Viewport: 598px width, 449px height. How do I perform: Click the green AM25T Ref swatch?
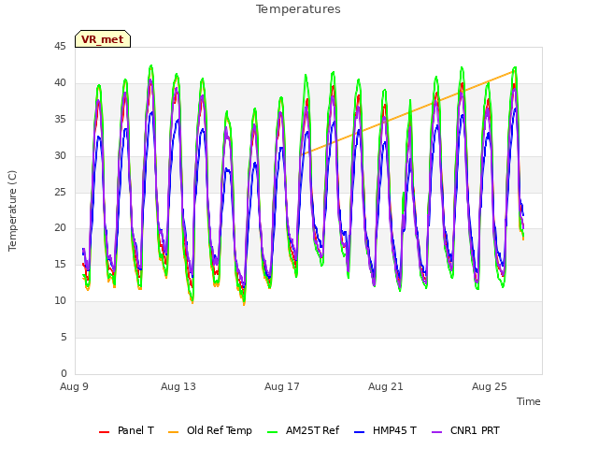272,432
